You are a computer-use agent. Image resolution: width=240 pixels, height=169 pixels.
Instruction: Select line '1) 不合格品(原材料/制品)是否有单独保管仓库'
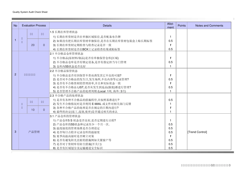click(x=86, y=58)
